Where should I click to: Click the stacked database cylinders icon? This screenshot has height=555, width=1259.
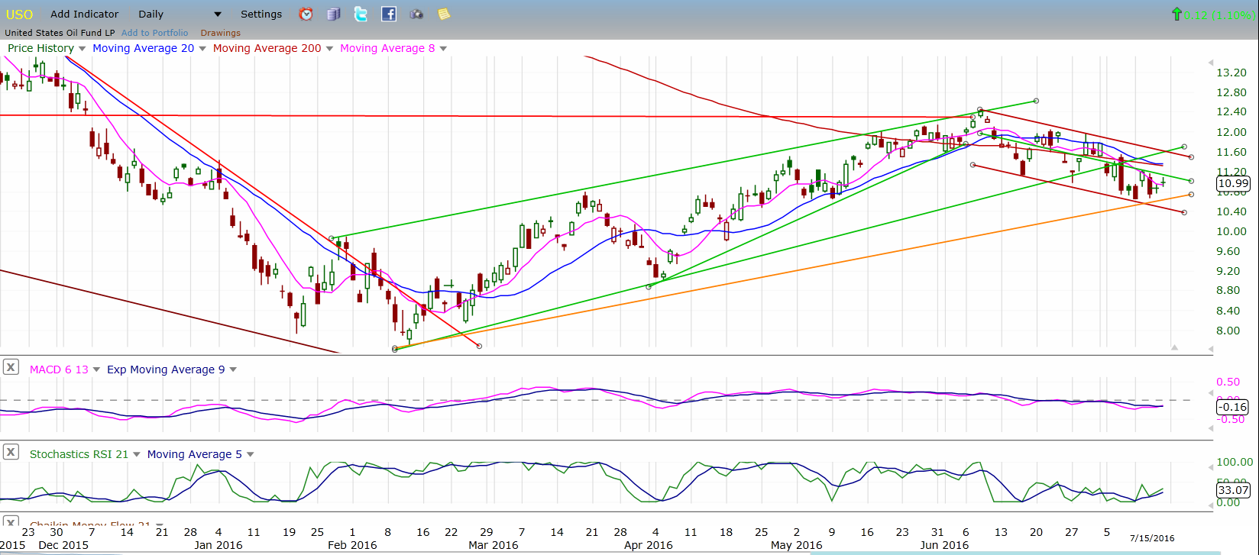pyautogui.click(x=333, y=14)
